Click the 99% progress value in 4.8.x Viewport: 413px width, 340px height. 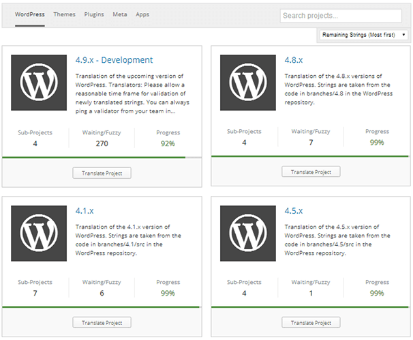[x=377, y=143]
